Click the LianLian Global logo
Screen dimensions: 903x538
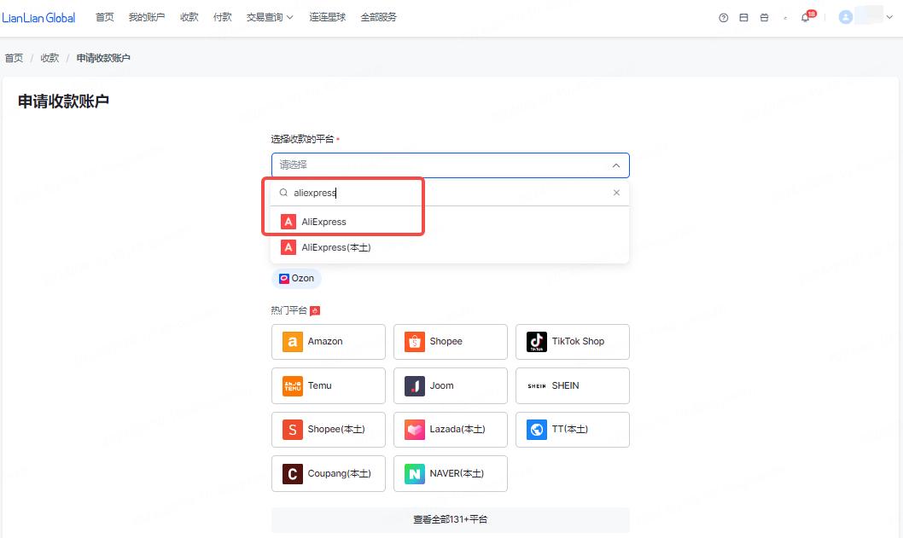(x=38, y=18)
